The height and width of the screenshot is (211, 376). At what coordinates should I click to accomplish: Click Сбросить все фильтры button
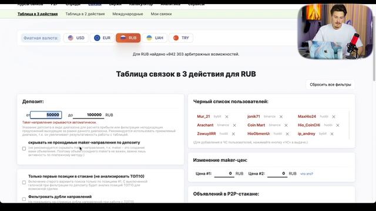[330, 84]
